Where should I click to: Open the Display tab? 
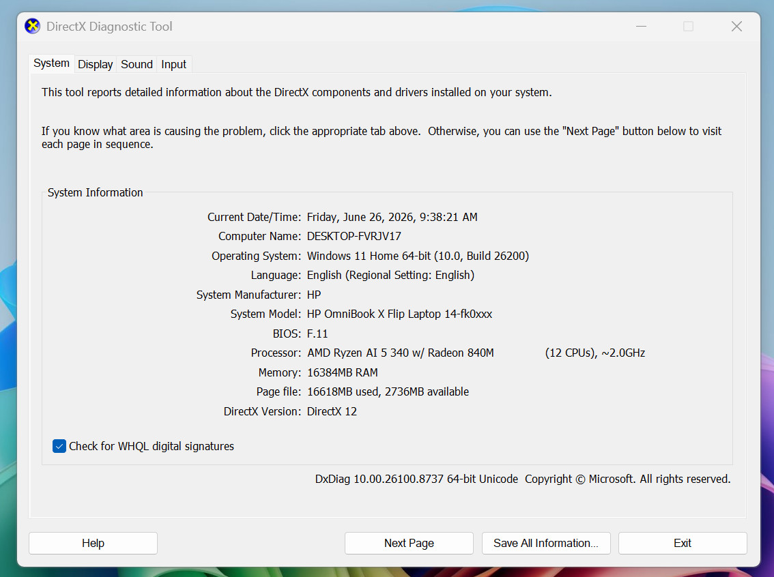coord(96,65)
